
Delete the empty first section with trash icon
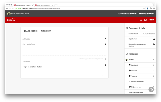click(105, 44)
